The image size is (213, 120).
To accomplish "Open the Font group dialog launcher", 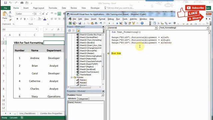I will coord(48,24).
